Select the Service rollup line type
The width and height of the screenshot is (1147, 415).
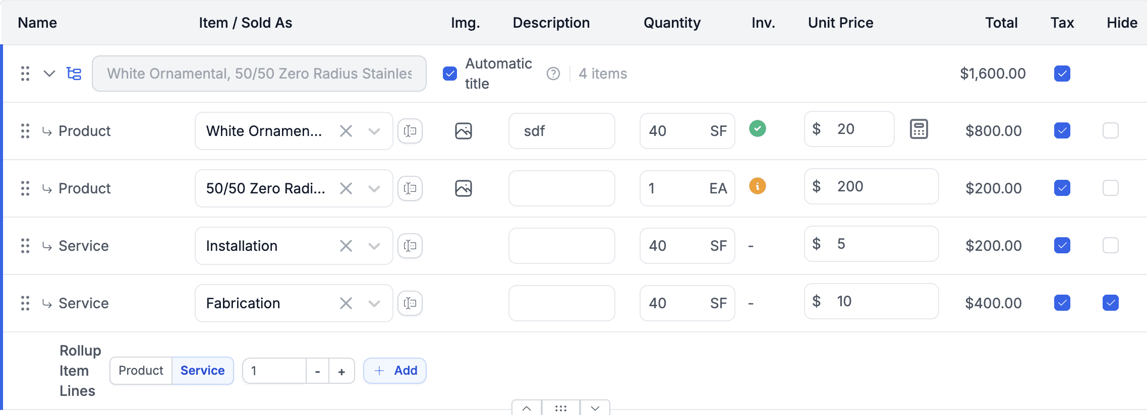pos(202,371)
